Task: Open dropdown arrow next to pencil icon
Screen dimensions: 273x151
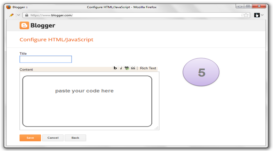Action: (x=19, y=15)
